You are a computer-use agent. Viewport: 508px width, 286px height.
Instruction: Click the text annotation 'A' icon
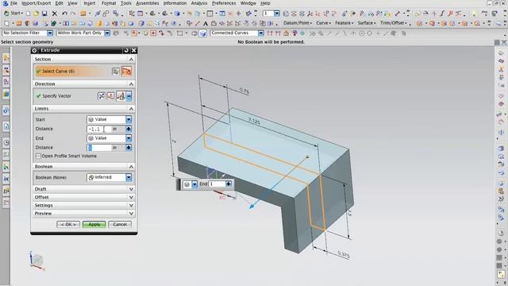(x=206, y=24)
